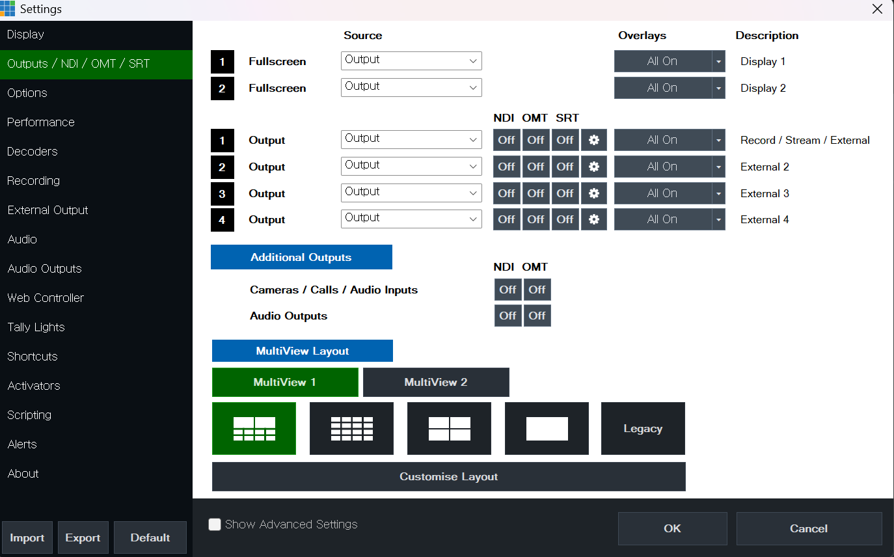Expand Overlays arrow for Display 1

[718, 61]
